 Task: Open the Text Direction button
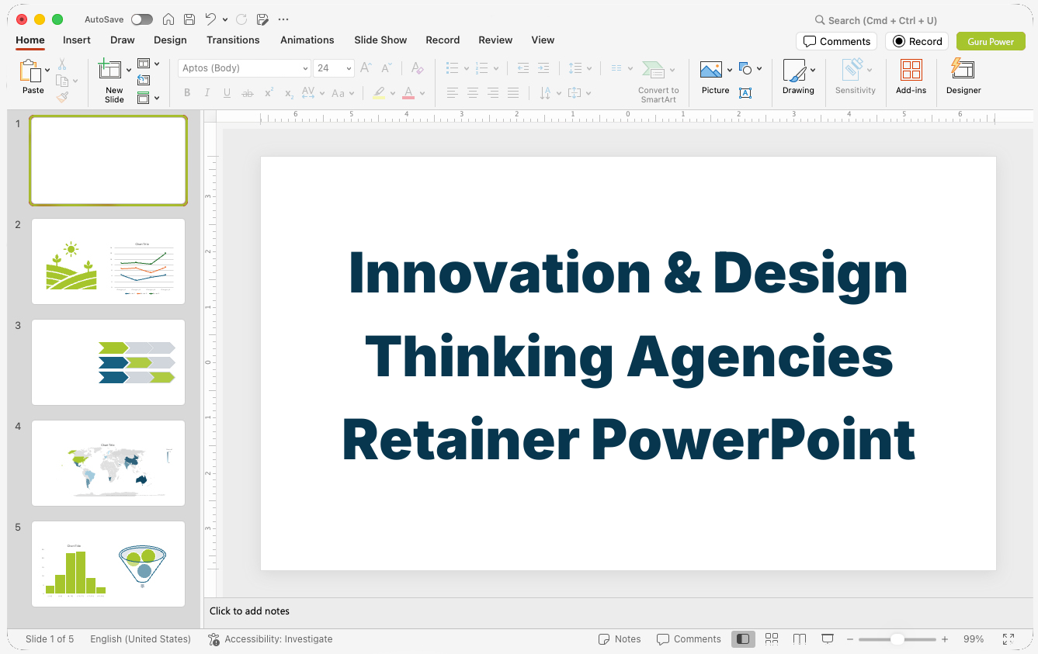point(550,93)
